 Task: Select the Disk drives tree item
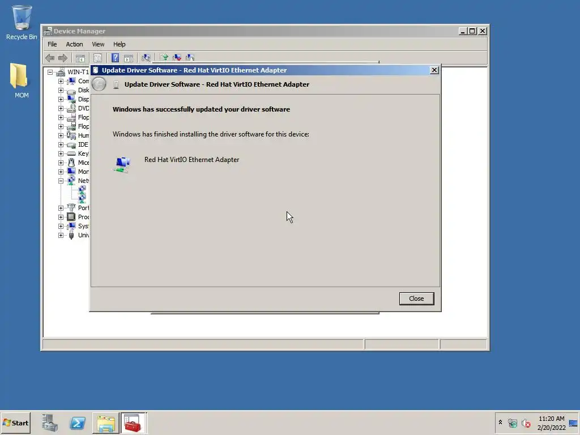pyautogui.click(x=83, y=90)
